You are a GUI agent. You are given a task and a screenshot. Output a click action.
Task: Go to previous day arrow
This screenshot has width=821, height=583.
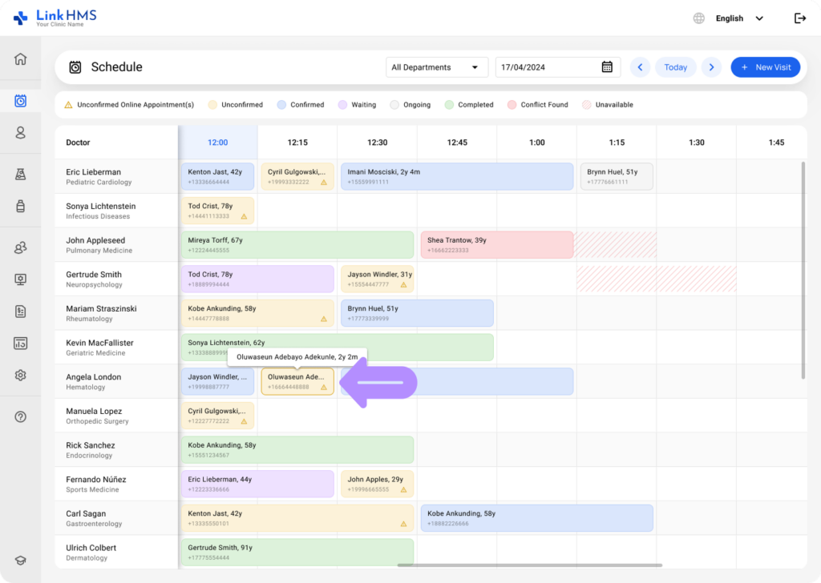[640, 67]
